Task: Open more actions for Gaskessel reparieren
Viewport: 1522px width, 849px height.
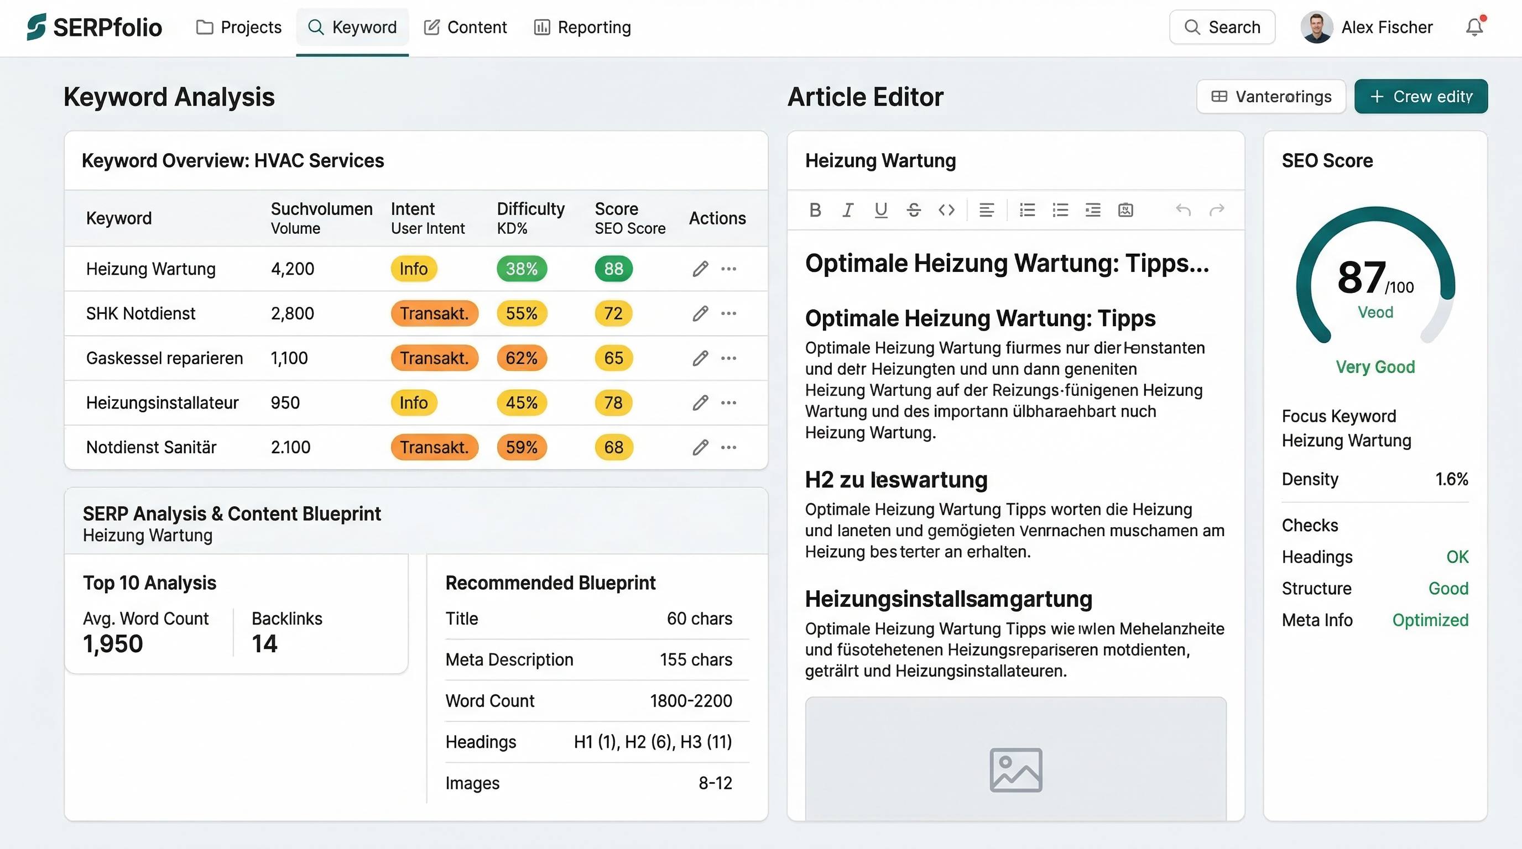Action: pyautogui.click(x=729, y=358)
